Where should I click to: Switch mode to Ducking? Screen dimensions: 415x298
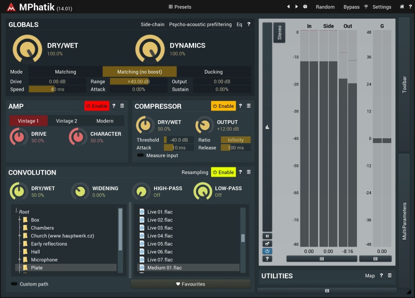213,72
